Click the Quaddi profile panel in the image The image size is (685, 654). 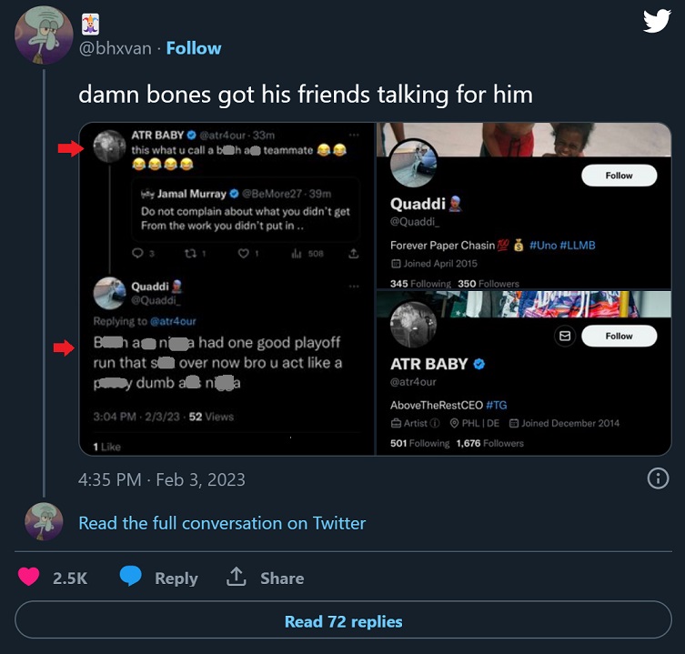pos(524,207)
